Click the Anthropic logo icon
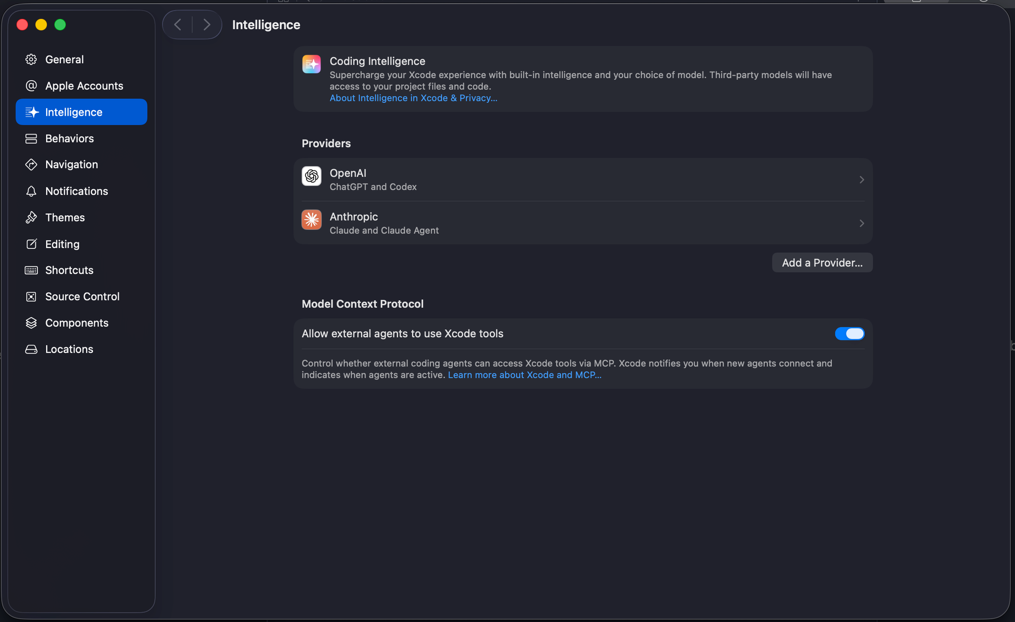Viewport: 1015px width, 622px height. click(312, 220)
